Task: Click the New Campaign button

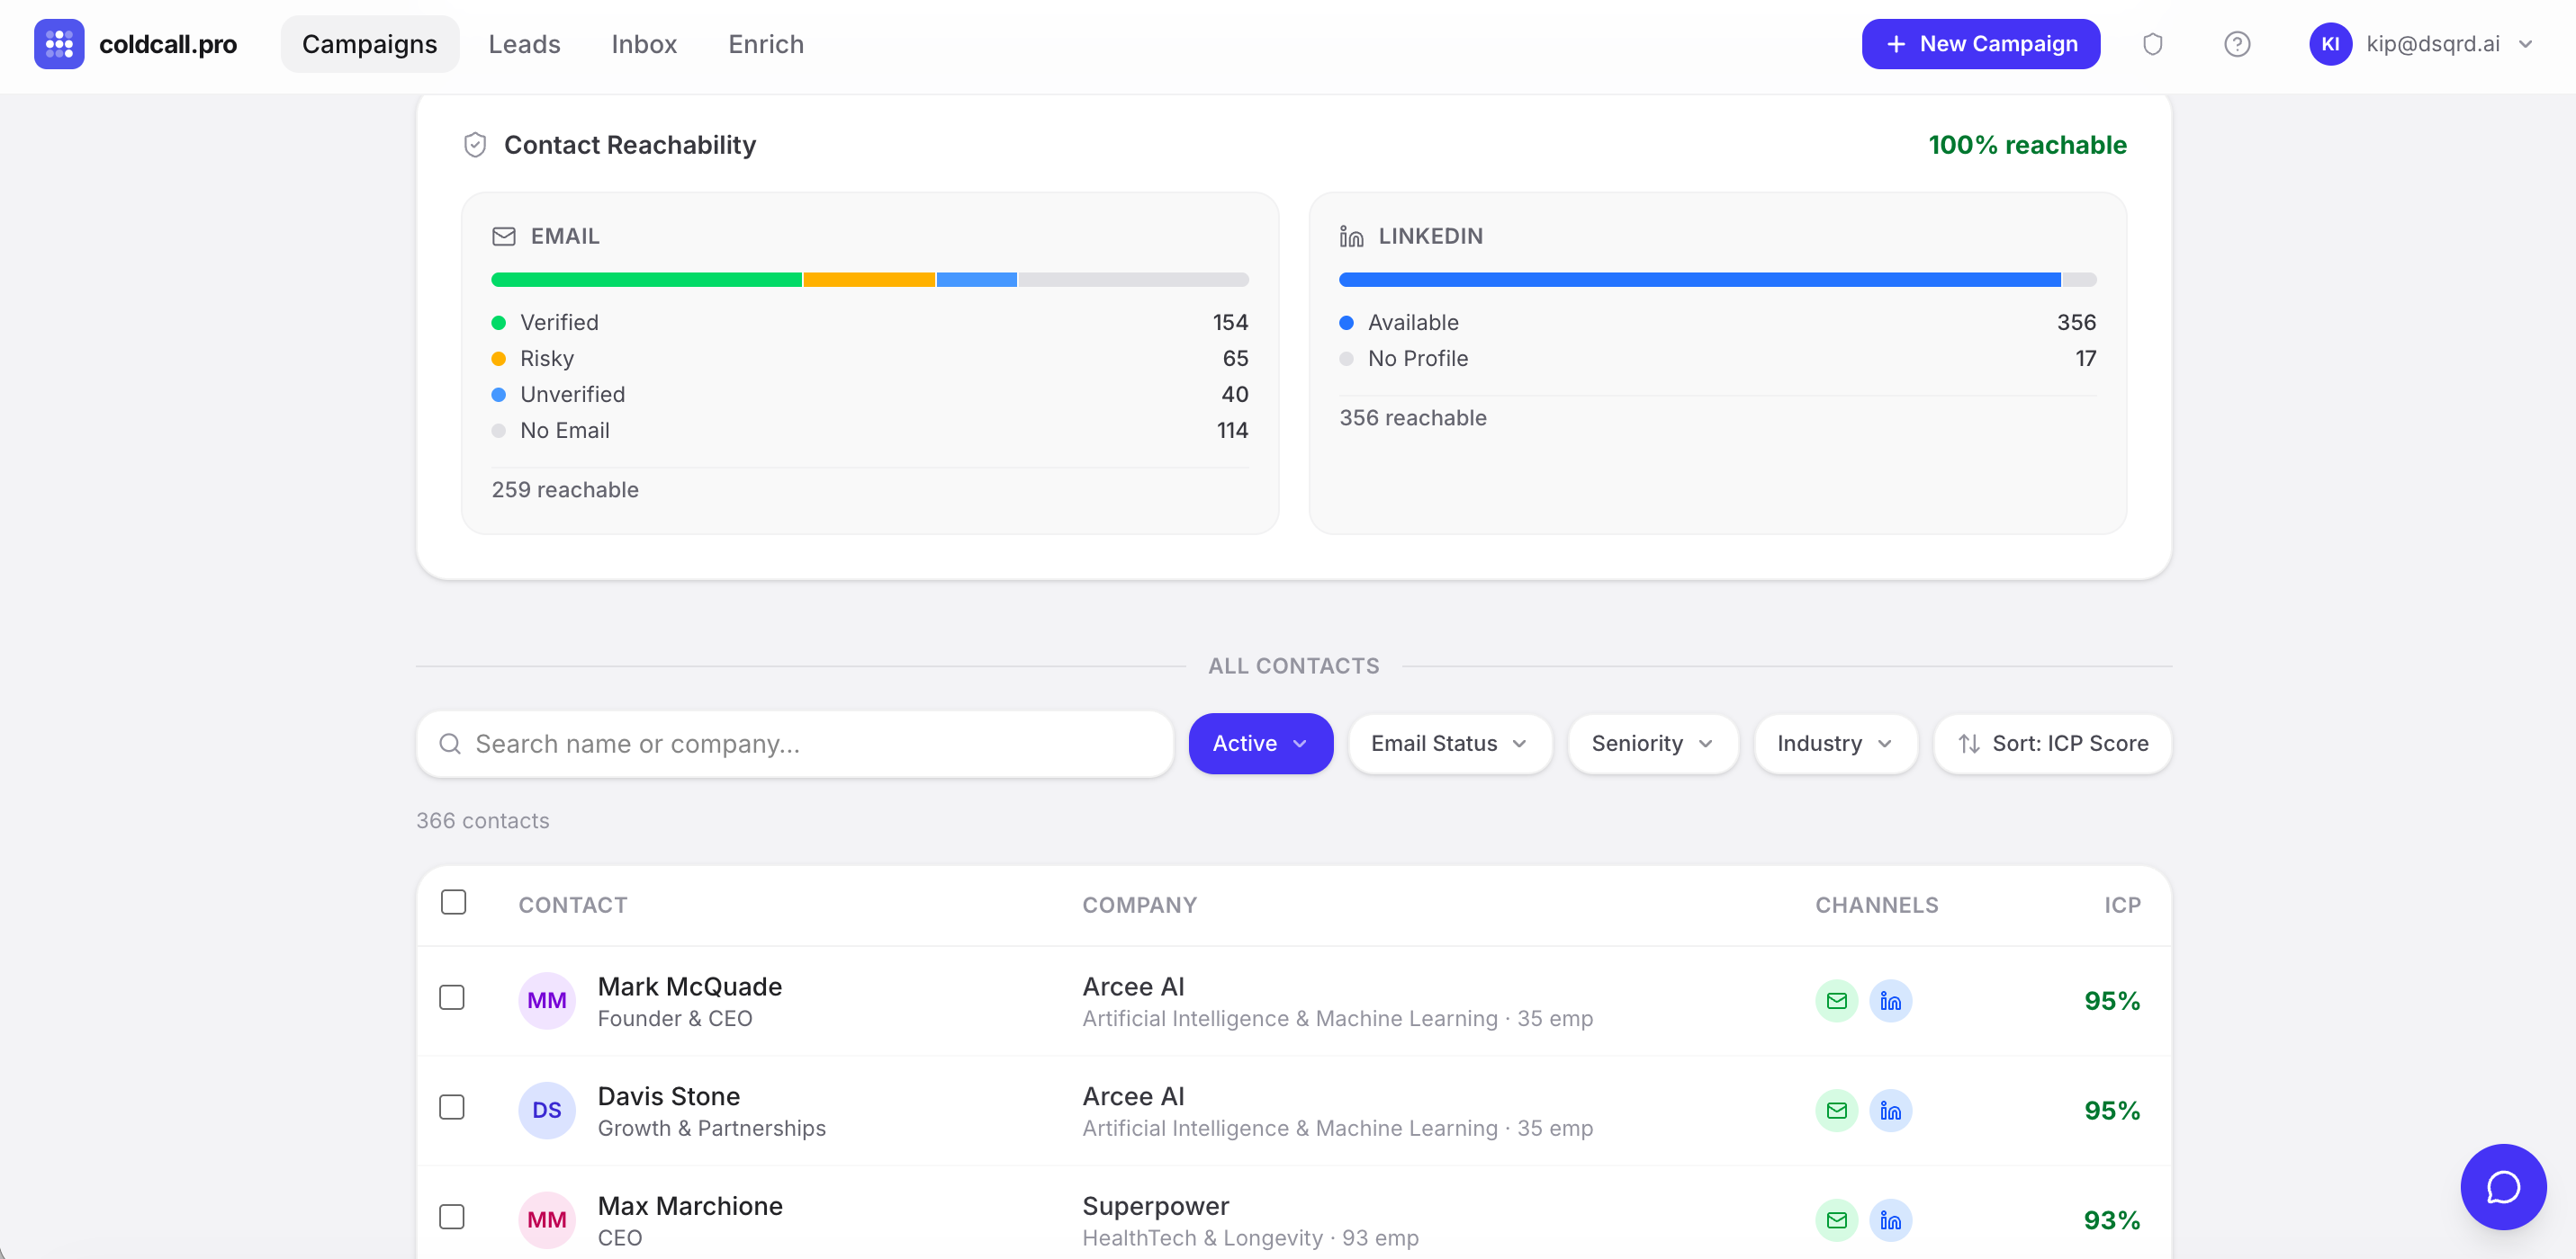Action: pos(1980,44)
